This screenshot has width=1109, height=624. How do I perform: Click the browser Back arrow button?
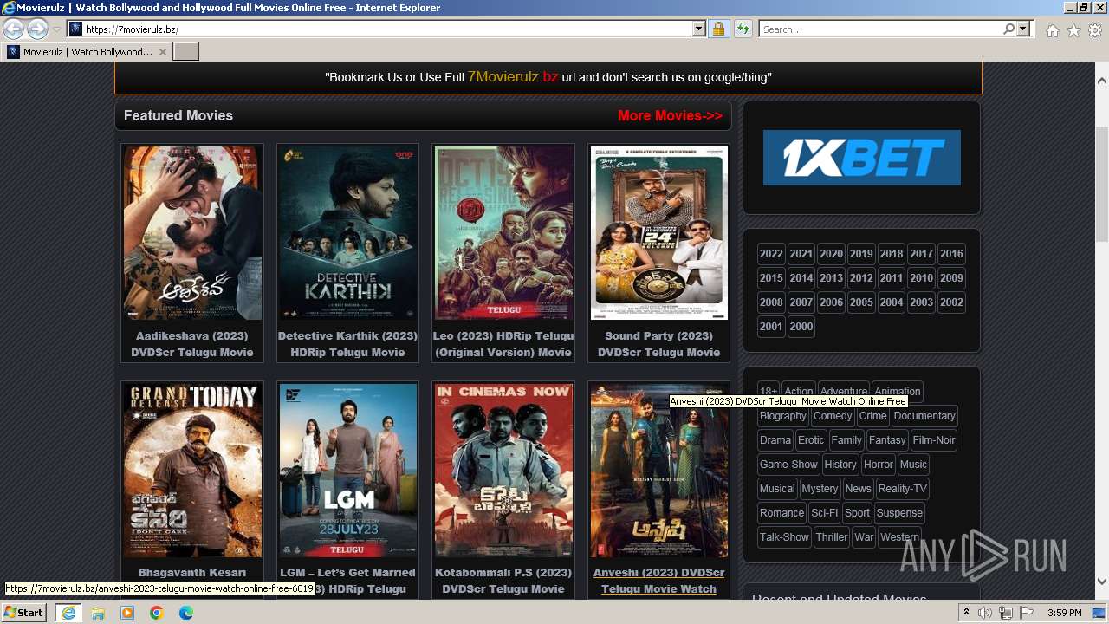tap(14, 29)
